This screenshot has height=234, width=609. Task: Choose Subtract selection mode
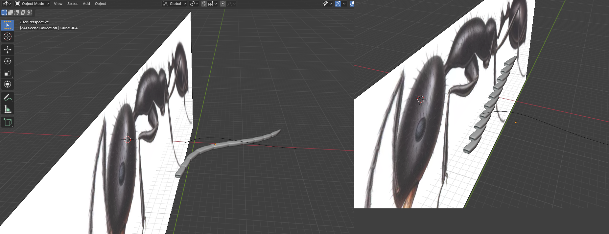point(17,12)
